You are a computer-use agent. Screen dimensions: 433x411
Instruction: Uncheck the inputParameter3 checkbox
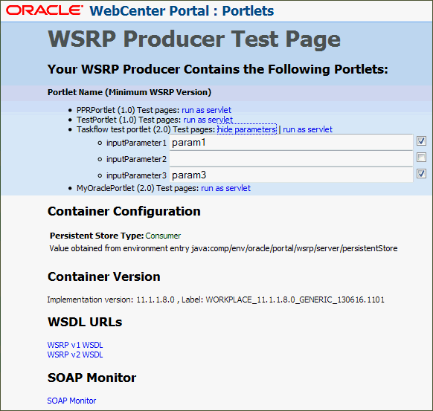[x=421, y=173]
